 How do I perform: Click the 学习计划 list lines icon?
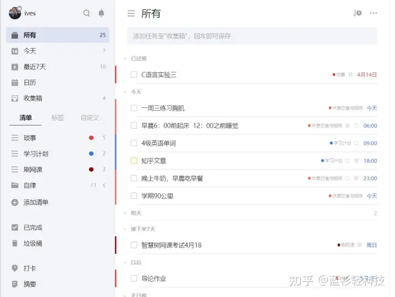(x=15, y=153)
